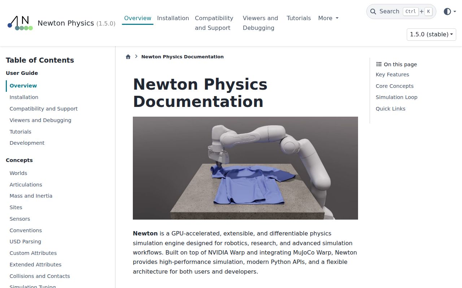
Task: Open Development in the sidebar
Action: pyautogui.click(x=27, y=143)
